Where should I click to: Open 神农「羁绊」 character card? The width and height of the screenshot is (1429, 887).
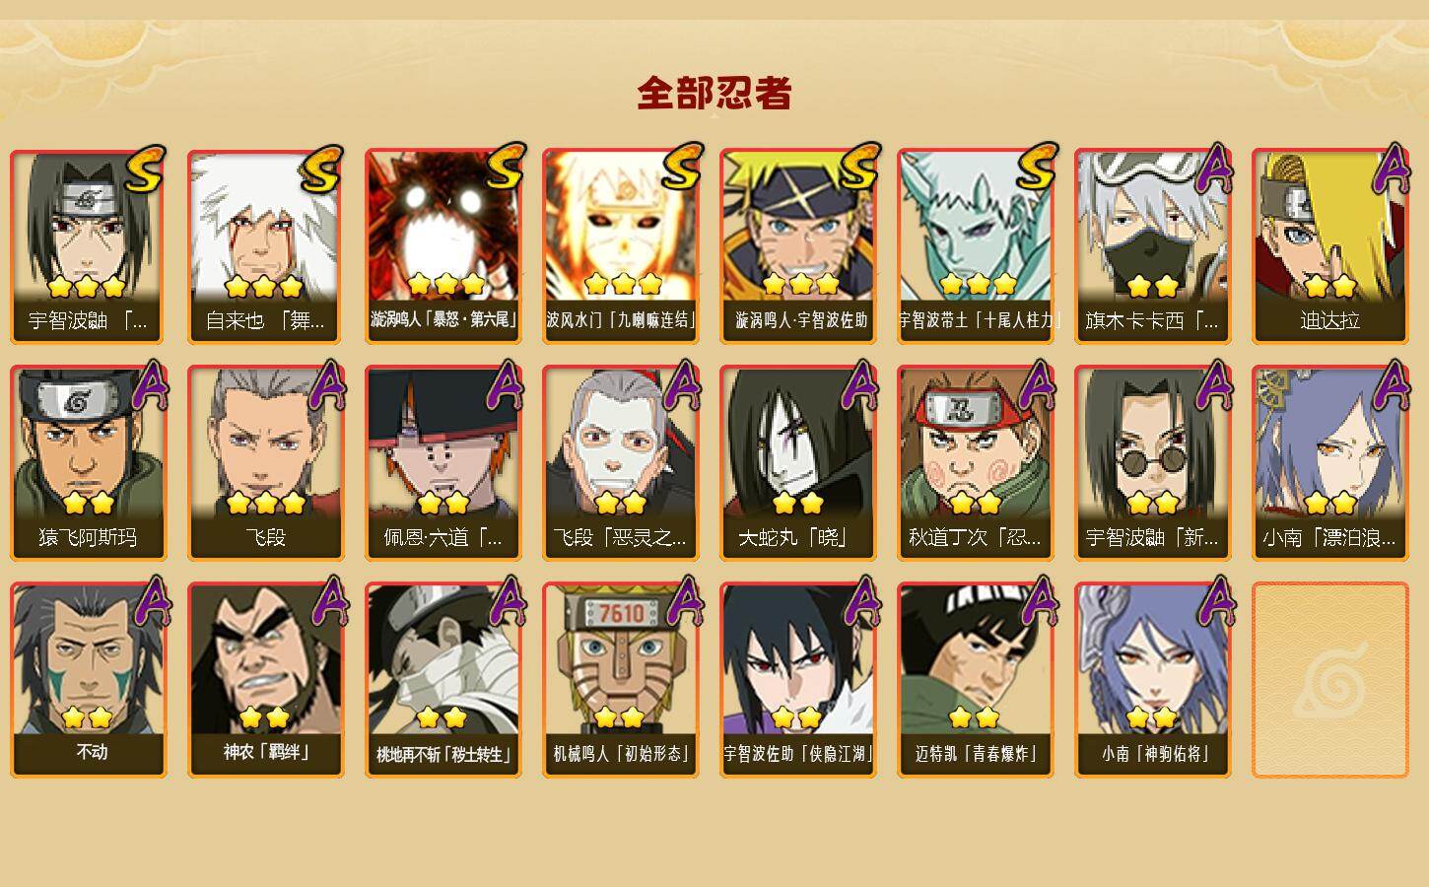(x=265, y=680)
